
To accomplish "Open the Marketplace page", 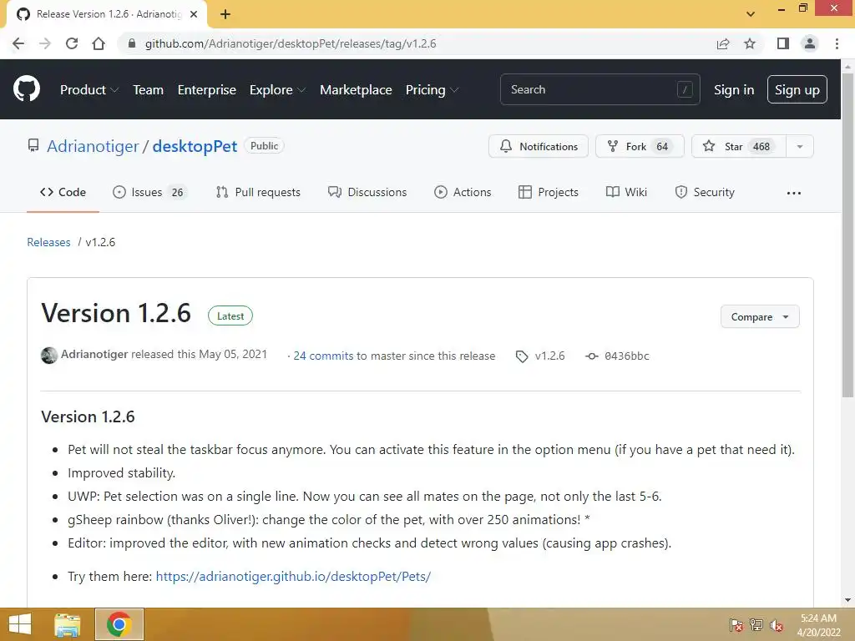I will [x=356, y=90].
